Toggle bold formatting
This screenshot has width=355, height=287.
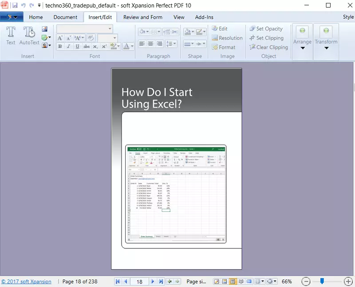59,47
